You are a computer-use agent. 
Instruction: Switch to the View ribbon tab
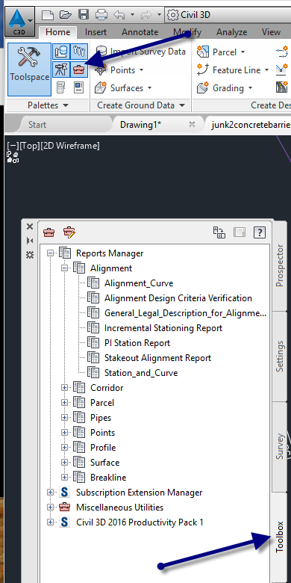[x=271, y=32]
